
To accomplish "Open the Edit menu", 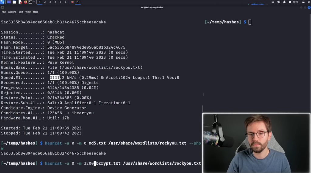I will 21,12.
